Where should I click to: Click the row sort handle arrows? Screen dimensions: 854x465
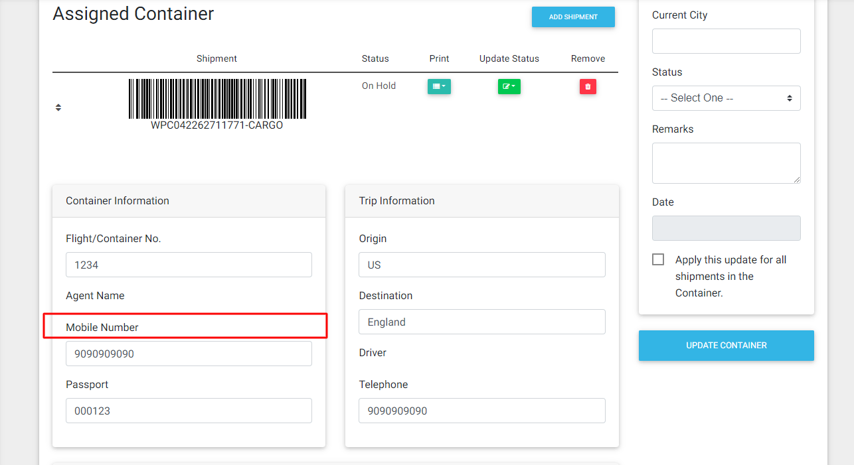coord(58,107)
